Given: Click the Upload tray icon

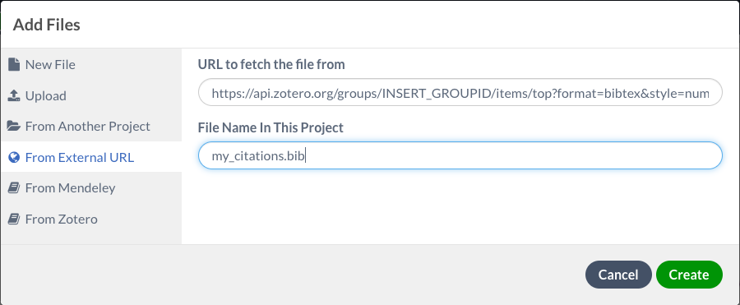Looking at the screenshot, I should click(14, 95).
